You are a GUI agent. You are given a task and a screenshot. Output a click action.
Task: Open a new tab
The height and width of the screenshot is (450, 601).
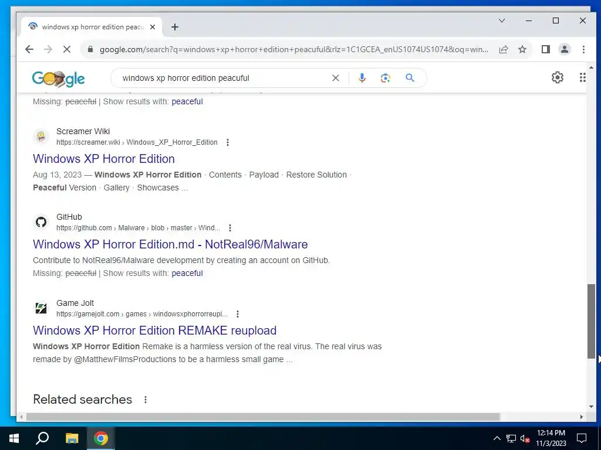(x=175, y=27)
